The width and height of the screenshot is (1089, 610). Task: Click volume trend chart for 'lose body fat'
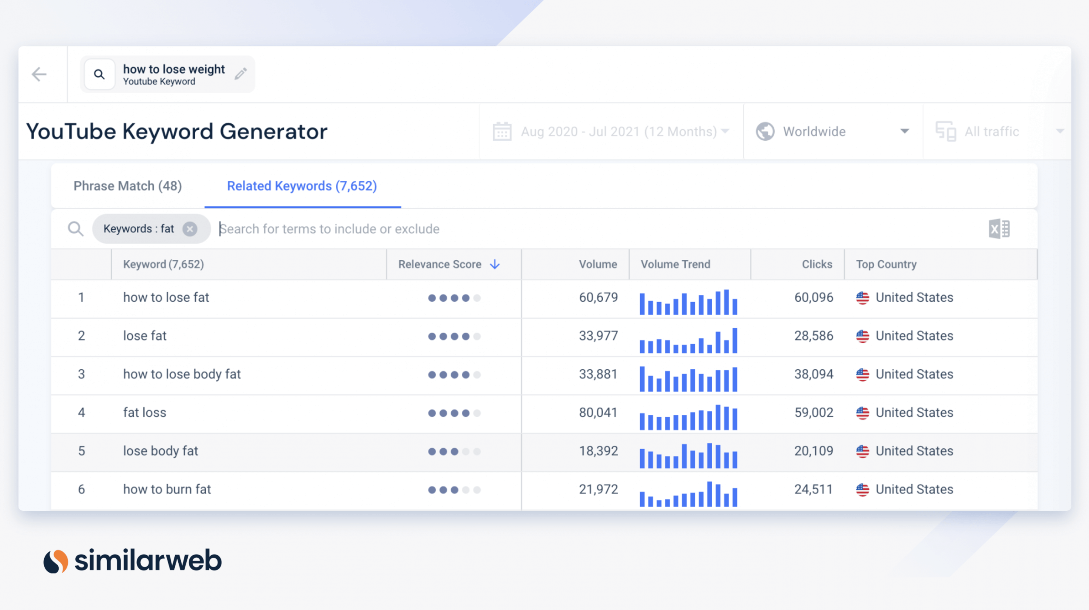tap(688, 456)
